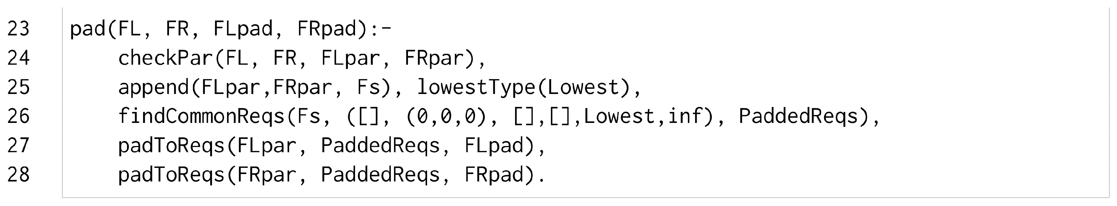Click padToReqs on line 28
1117x206 pixels.
click(x=171, y=175)
